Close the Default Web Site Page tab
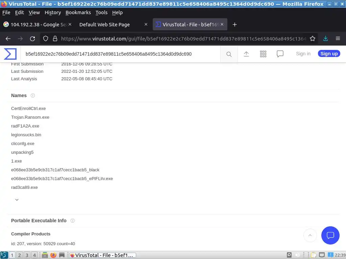The image size is (346, 259). click(x=146, y=24)
